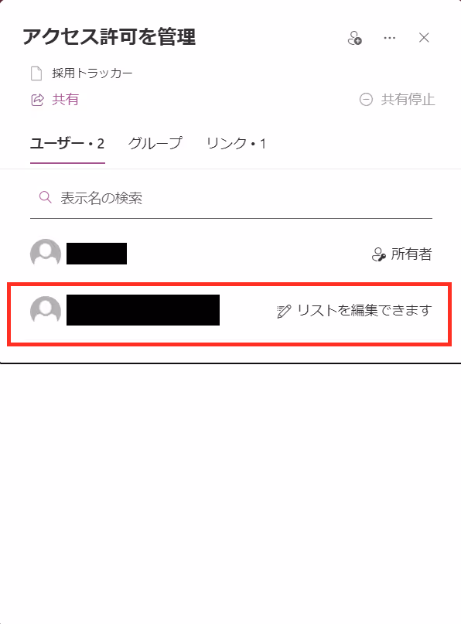The height and width of the screenshot is (624, 461).
Task: Click the 所有者 role label
Action: (411, 254)
